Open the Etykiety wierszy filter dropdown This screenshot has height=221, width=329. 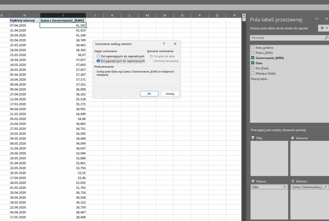pyautogui.click(x=37, y=20)
